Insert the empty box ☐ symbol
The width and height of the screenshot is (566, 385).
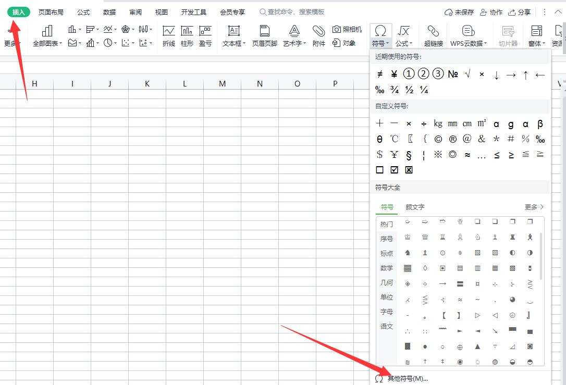click(x=380, y=170)
